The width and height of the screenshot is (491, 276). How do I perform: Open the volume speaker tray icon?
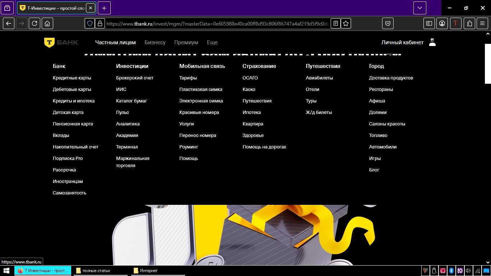(x=468, y=271)
